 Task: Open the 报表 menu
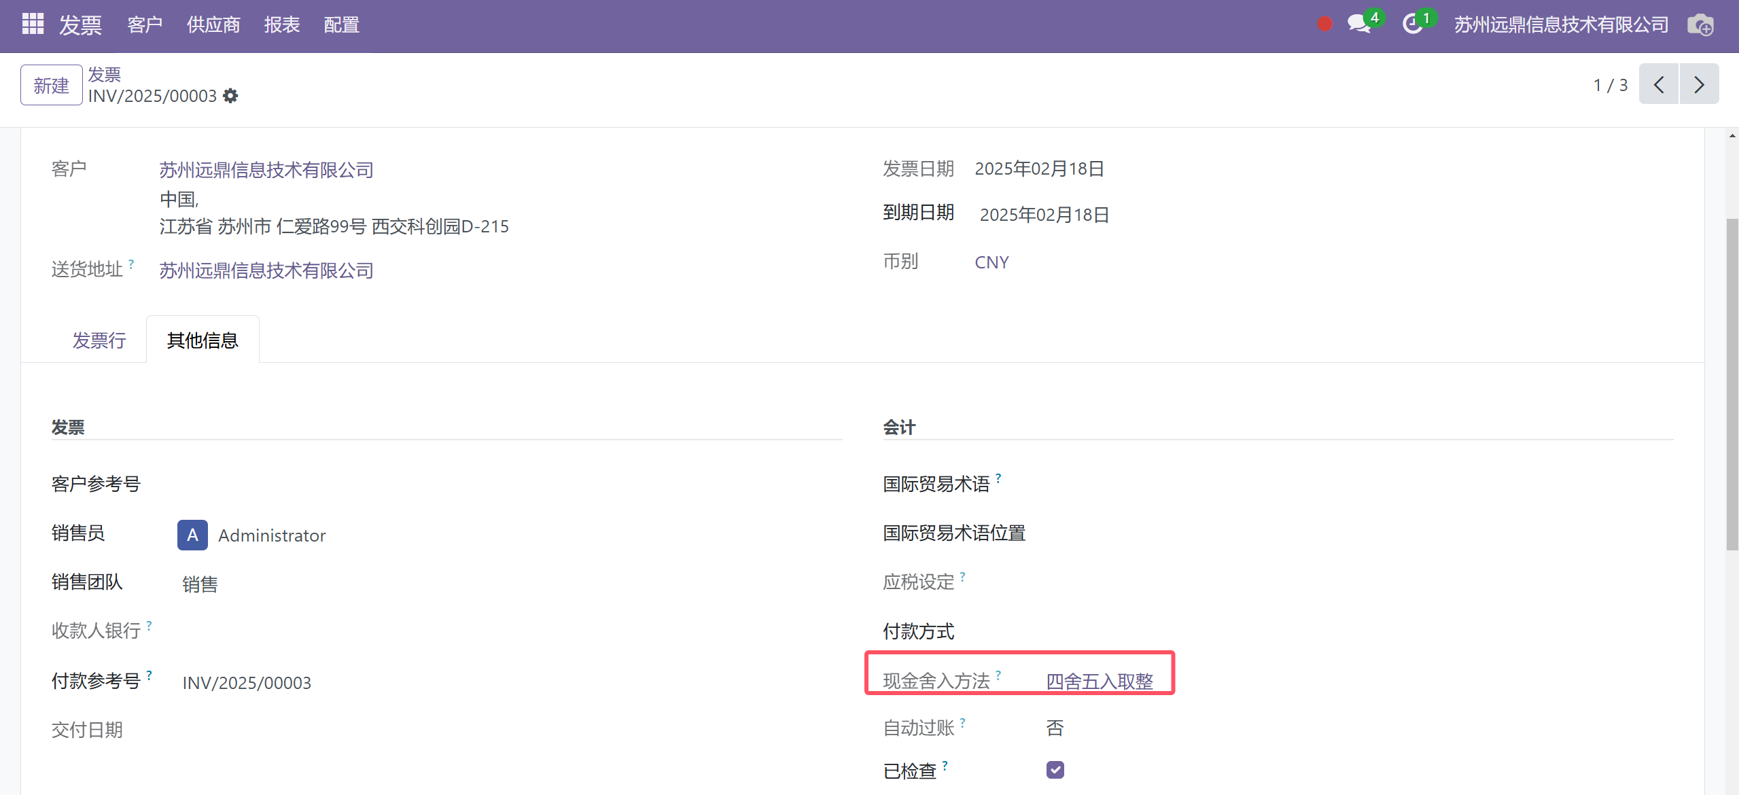click(x=282, y=25)
